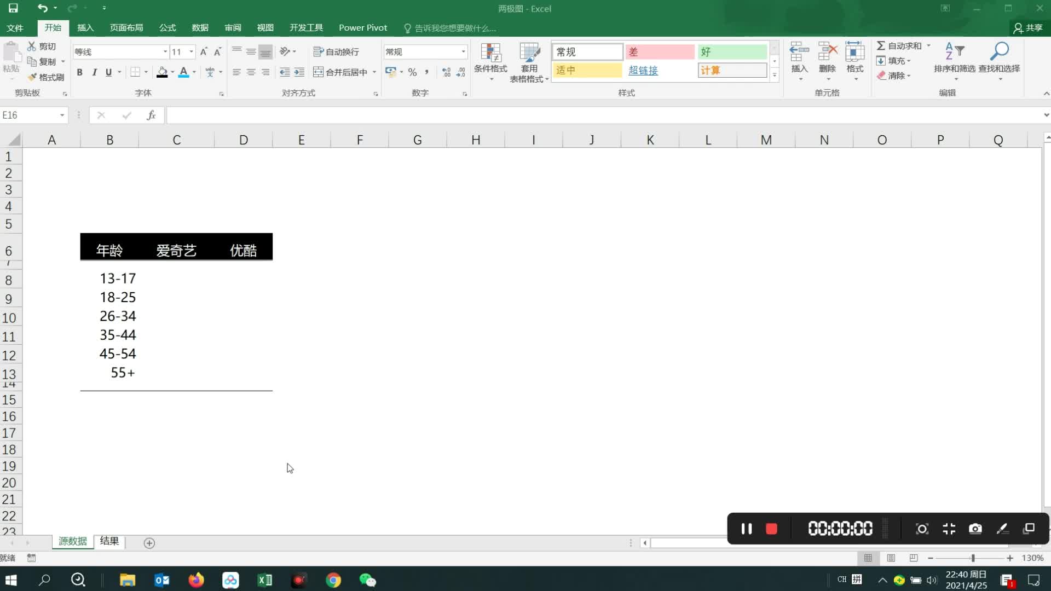Pause the screen recording
Screen dimensions: 1051x591
pyautogui.click(x=746, y=529)
